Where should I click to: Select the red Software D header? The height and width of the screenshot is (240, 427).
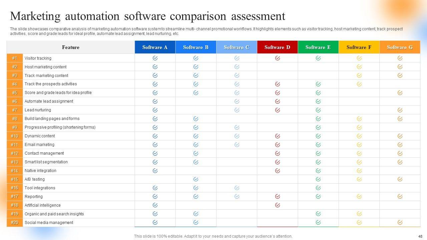pyautogui.click(x=277, y=47)
